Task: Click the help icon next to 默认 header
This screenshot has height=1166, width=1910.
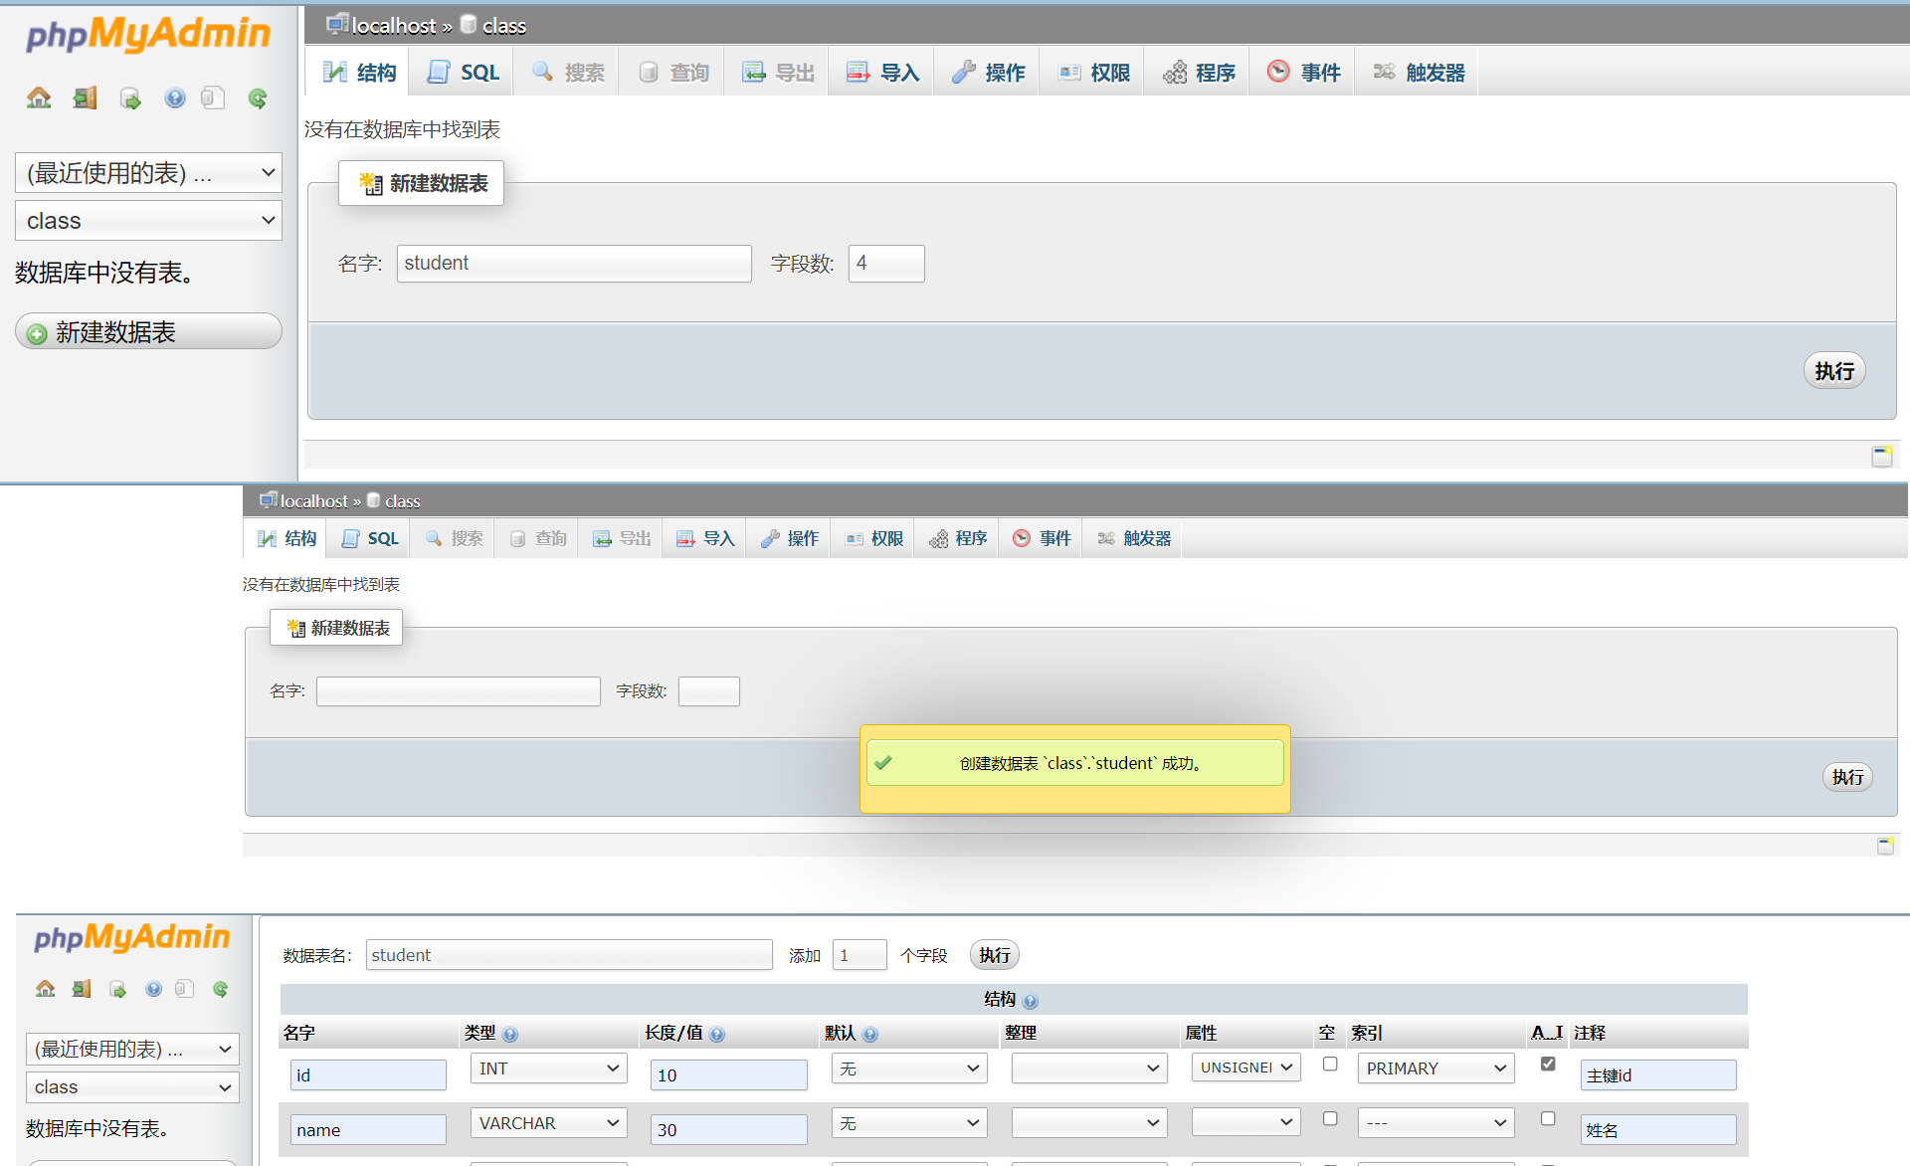Action: click(x=870, y=1035)
